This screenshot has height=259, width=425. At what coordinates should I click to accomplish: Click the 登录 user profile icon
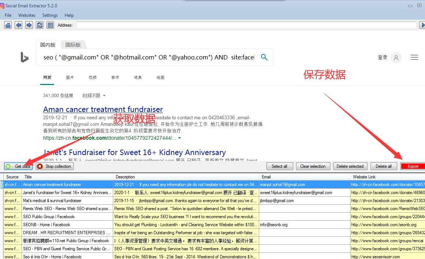tap(396, 57)
